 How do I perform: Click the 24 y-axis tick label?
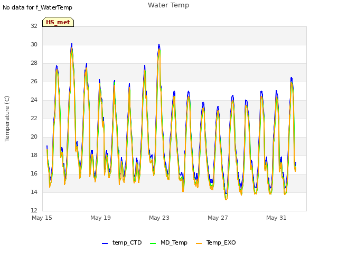pyautogui.click(x=34, y=100)
